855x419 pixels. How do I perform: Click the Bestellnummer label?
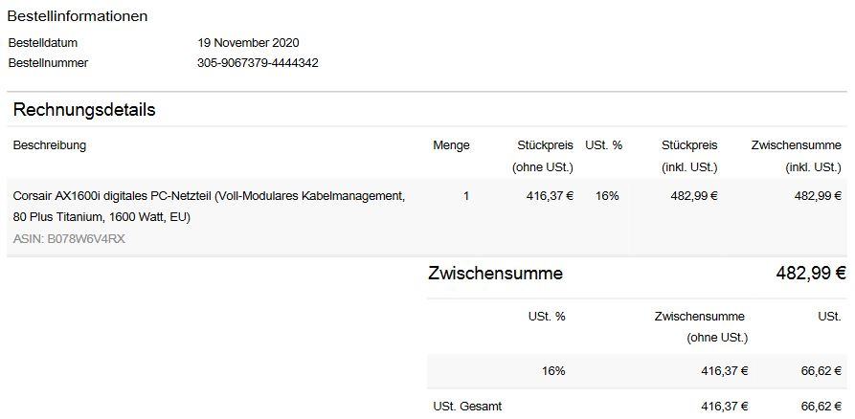pyautogui.click(x=48, y=63)
